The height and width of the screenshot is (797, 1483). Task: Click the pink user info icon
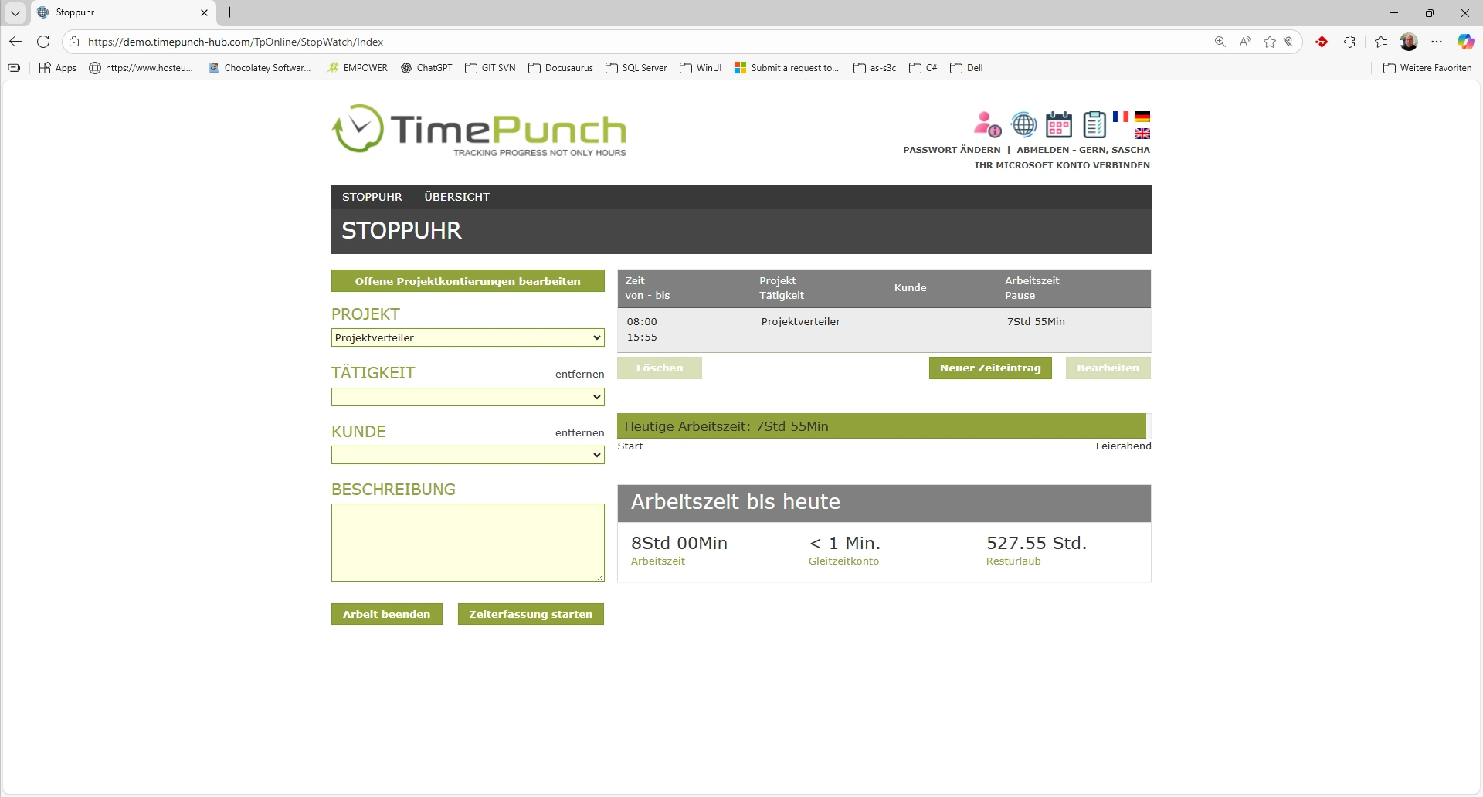tap(987, 124)
